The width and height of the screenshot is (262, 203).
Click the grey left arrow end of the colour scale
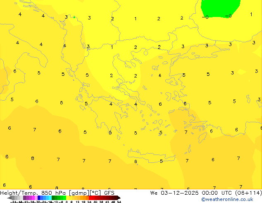point(9,198)
